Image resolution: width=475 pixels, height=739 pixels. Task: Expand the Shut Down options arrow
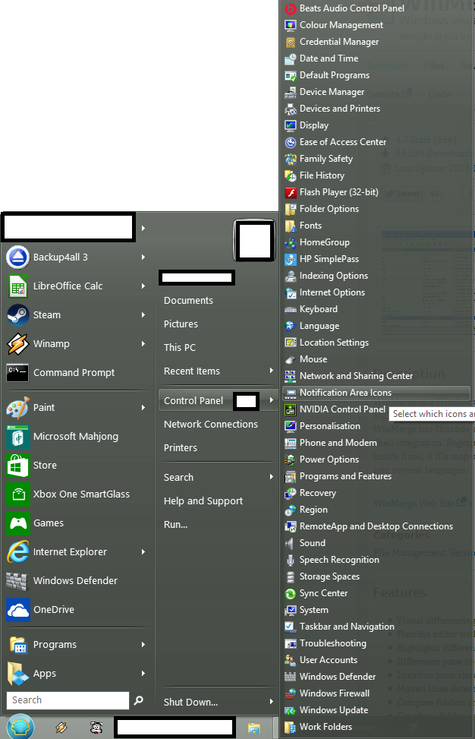click(271, 702)
